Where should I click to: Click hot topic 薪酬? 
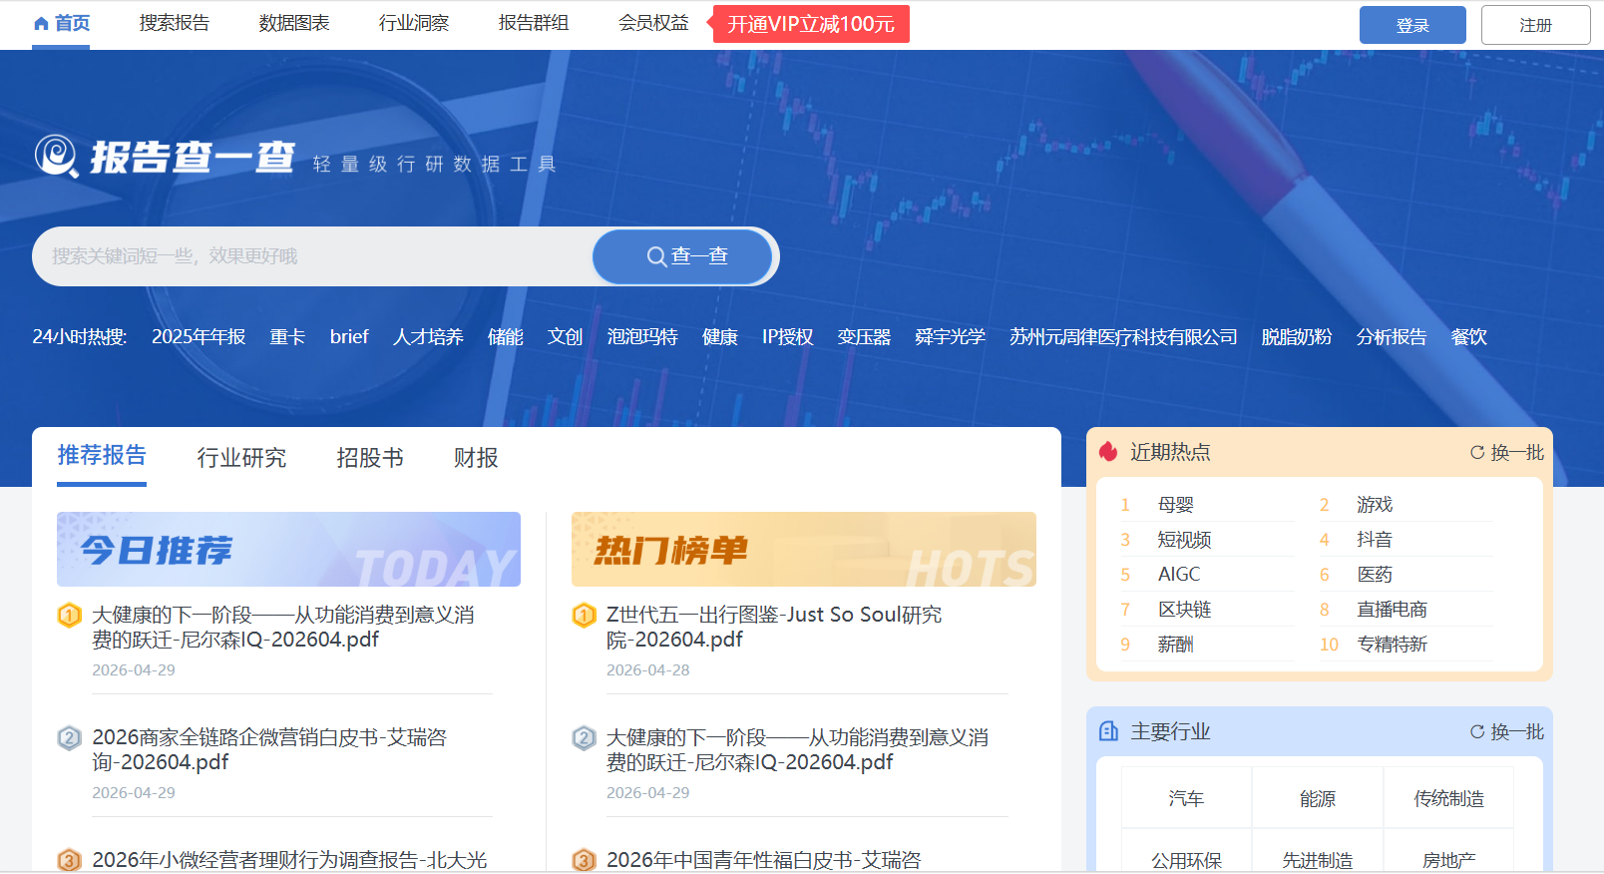tap(1175, 645)
